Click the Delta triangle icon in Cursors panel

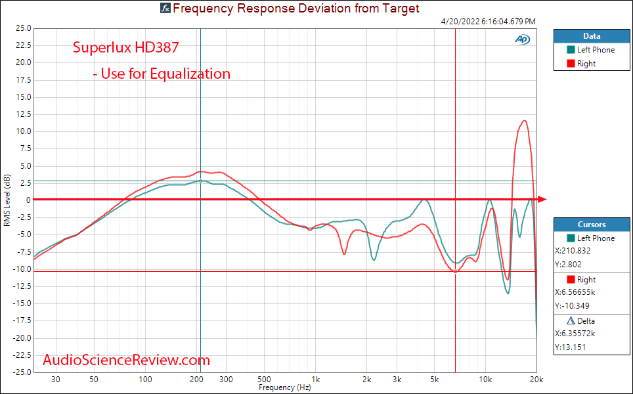(571, 321)
